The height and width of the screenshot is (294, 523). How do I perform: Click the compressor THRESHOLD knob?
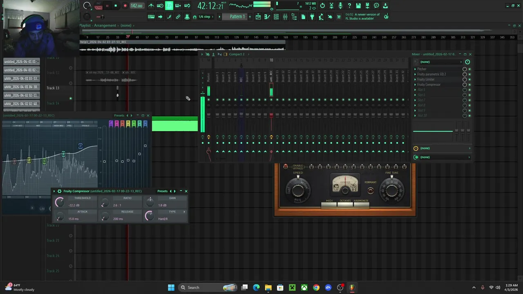click(59, 201)
